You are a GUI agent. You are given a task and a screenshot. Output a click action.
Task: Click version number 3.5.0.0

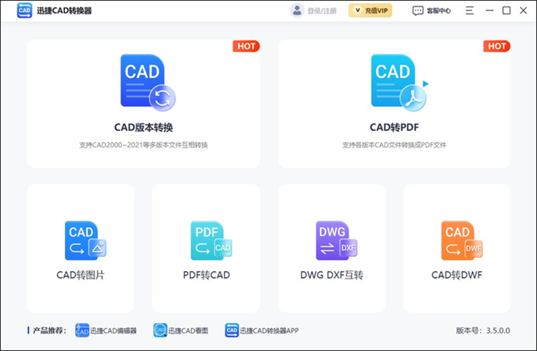(x=499, y=331)
